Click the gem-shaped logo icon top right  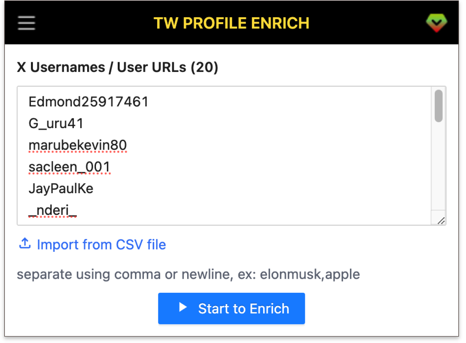point(436,22)
